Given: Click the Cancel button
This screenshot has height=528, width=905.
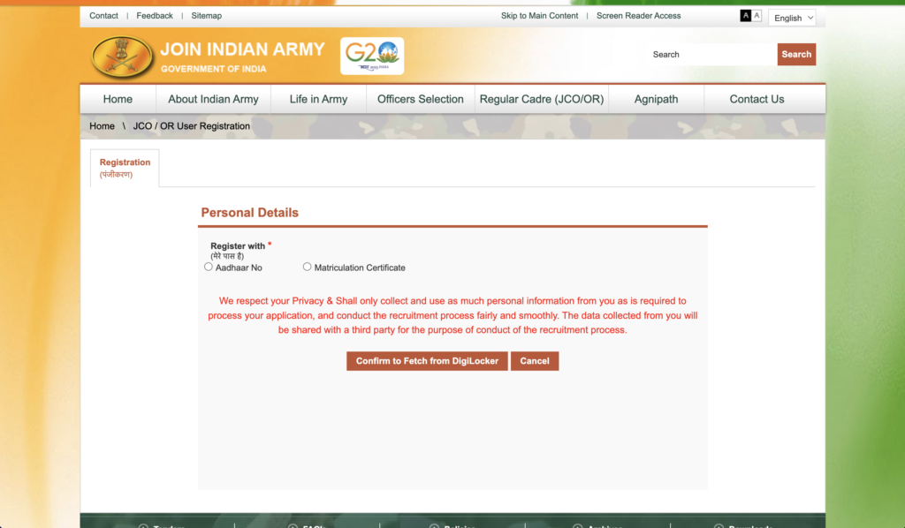Looking at the screenshot, I should [535, 361].
